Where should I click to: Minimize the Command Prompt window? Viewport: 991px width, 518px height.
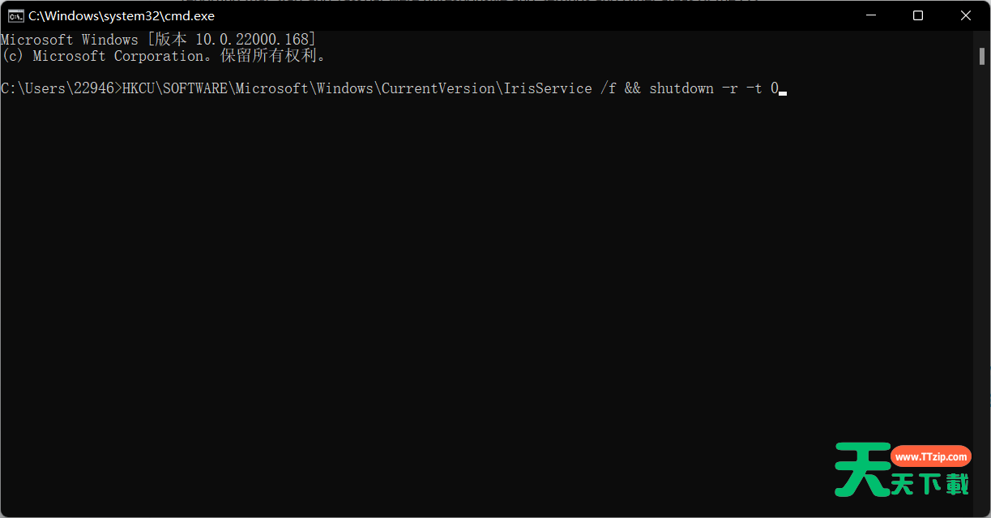[872, 15]
